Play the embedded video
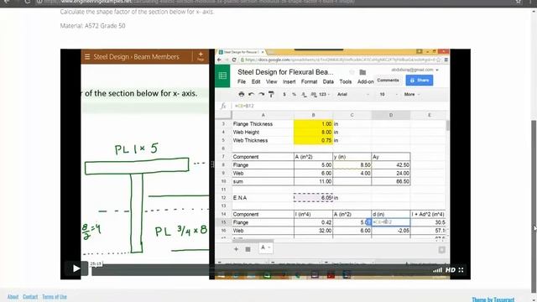 (x=76, y=268)
